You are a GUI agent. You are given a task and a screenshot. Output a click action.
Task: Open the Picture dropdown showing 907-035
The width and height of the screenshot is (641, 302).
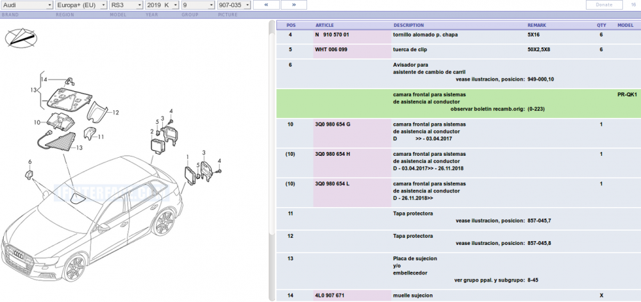point(234,5)
